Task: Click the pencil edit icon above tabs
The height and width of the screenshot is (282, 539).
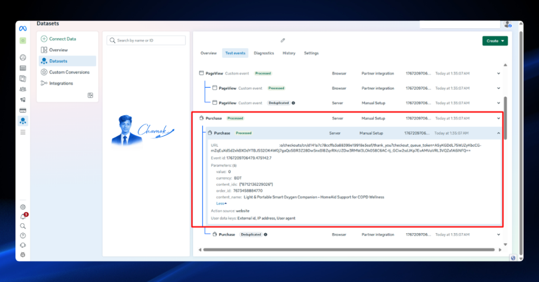Action: click(x=283, y=40)
